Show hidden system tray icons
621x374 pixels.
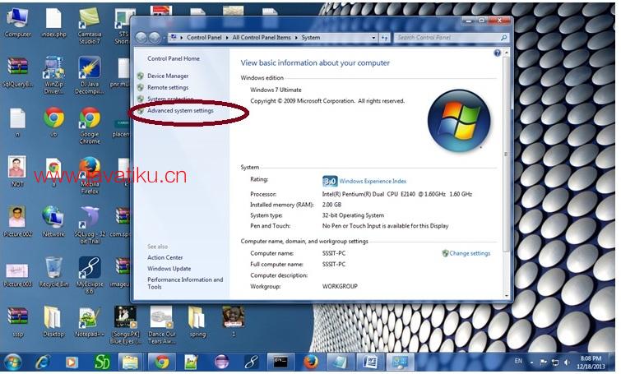click(531, 362)
